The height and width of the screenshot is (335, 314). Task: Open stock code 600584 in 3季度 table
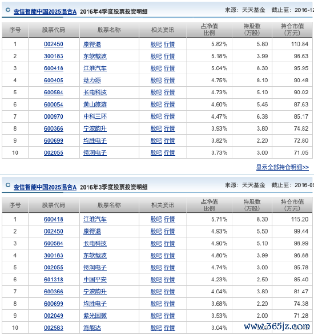pos(54,244)
